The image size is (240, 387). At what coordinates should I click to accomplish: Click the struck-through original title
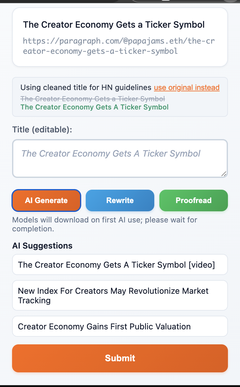click(92, 99)
